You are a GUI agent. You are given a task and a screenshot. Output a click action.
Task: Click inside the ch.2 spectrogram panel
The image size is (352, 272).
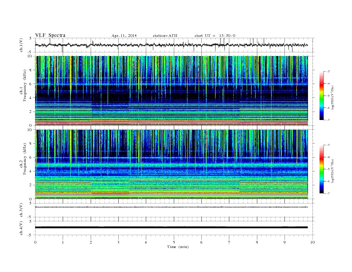(171, 164)
